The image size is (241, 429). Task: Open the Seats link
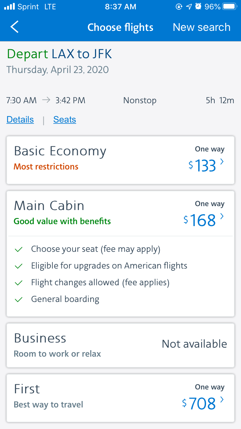(x=65, y=120)
